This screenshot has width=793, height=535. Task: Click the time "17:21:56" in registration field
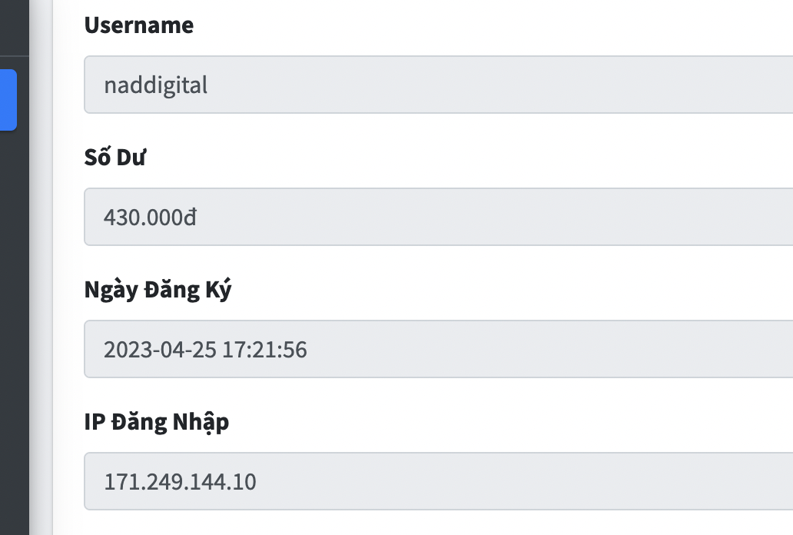pos(264,350)
